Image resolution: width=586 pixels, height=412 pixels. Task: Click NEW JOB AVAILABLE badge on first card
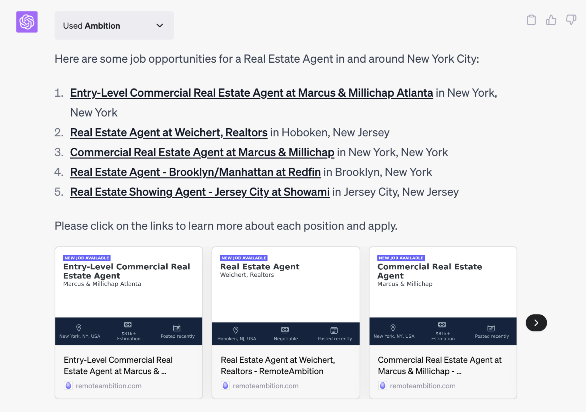pyautogui.click(x=87, y=258)
